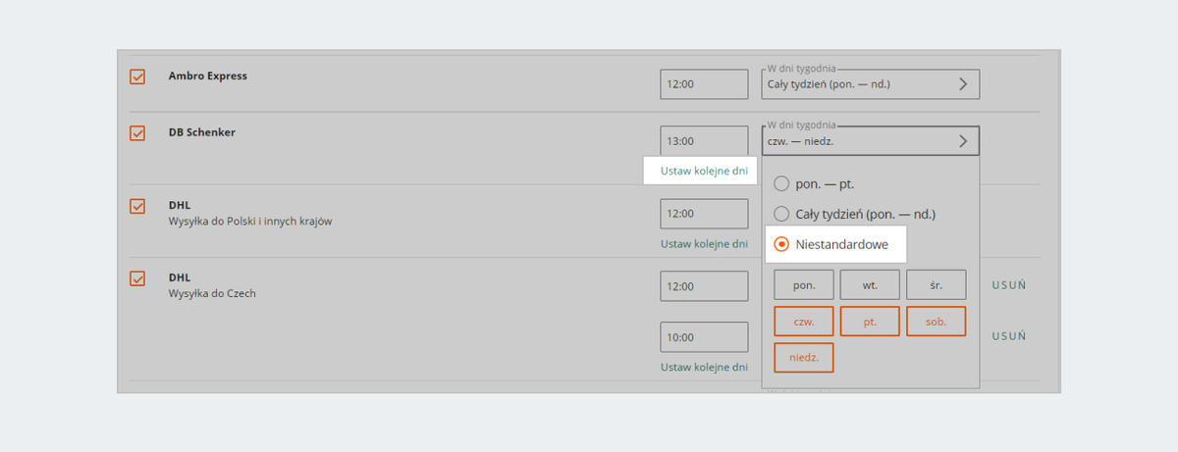Image resolution: width=1178 pixels, height=452 pixels.
Task: Toggle the "pon." day button
Action: 804,285
